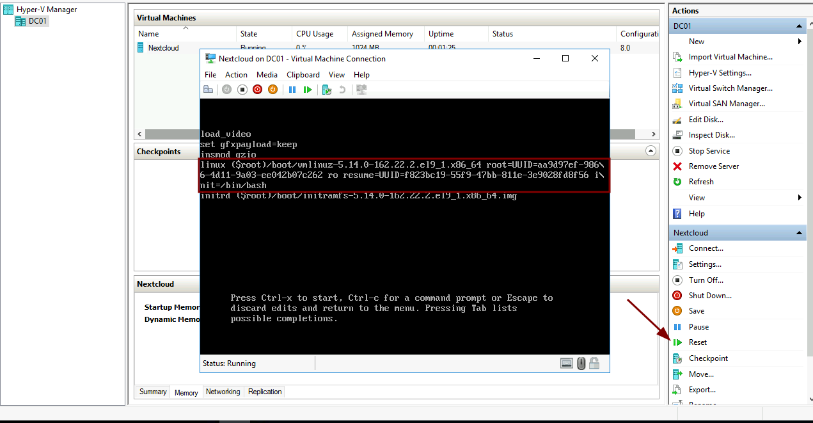
Task: Collapse the Checkpoints panel
Action: pyautogui.click(x=651, y=152)
